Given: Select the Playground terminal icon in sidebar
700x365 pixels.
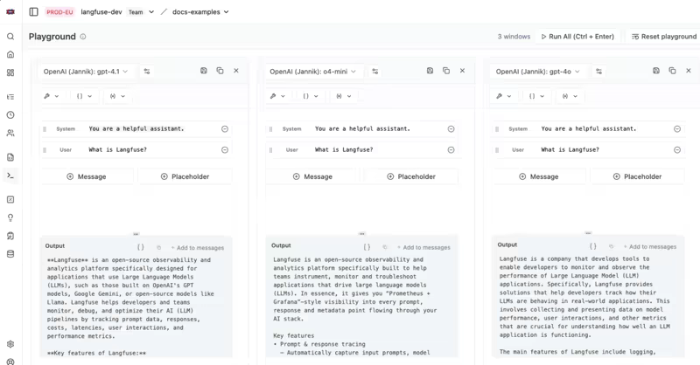Looking at the screenshot, I should tap(10, 176).
